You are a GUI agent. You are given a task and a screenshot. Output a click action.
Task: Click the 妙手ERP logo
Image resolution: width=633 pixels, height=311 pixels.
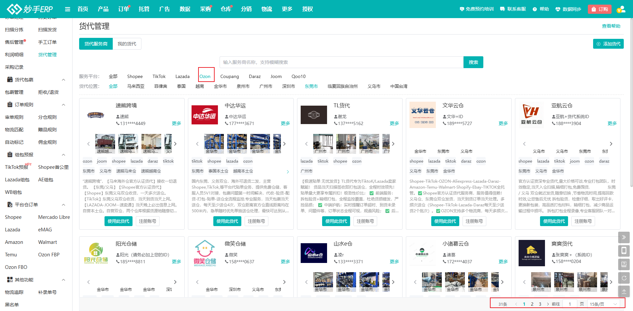click(30, 9)
